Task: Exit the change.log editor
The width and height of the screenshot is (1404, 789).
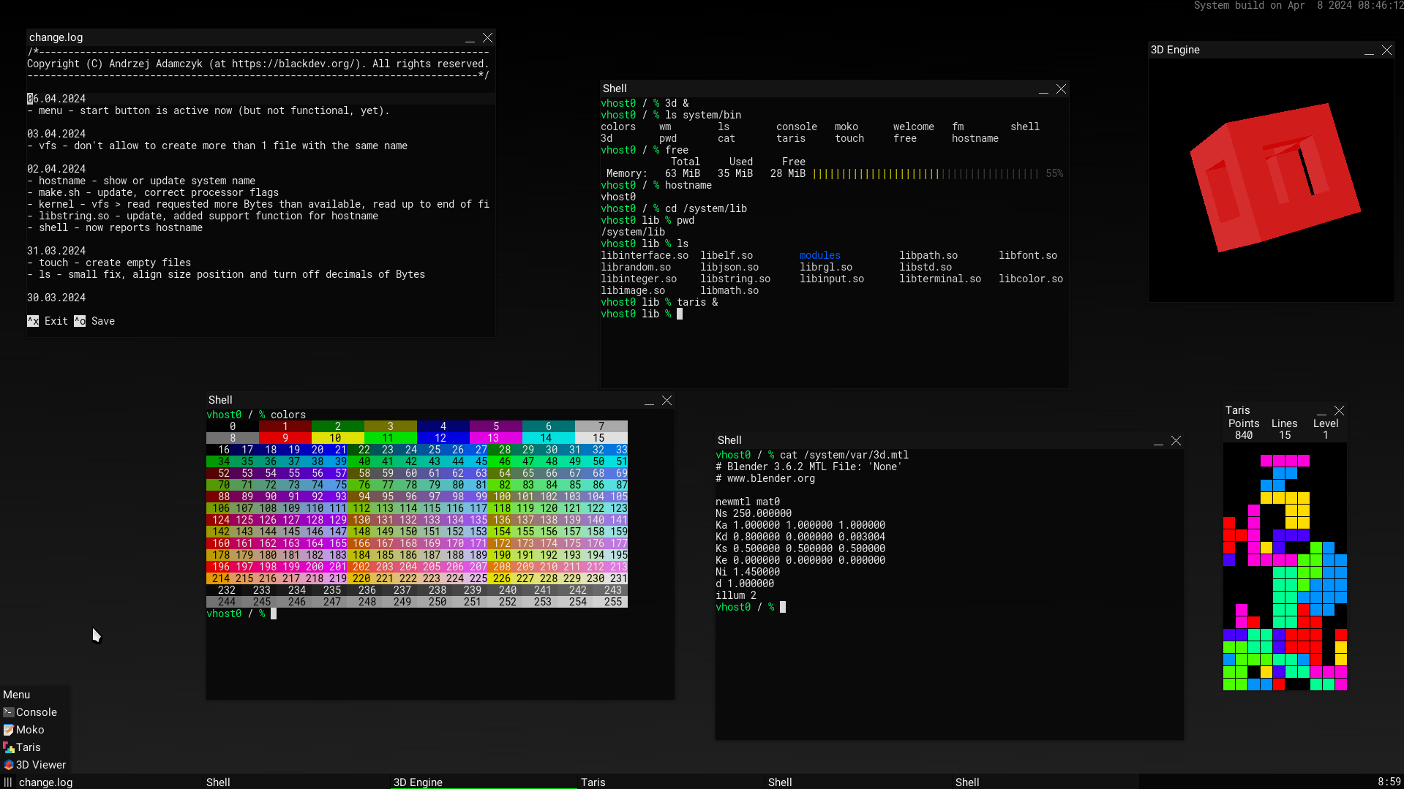Action: (x=48, y=320)
